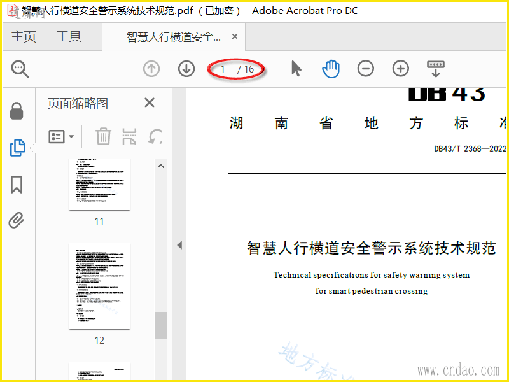Image resolution: width=509 pixels, height=382 pixels.
Task: Collapse the navigation pane arrow
Action: 179,245
